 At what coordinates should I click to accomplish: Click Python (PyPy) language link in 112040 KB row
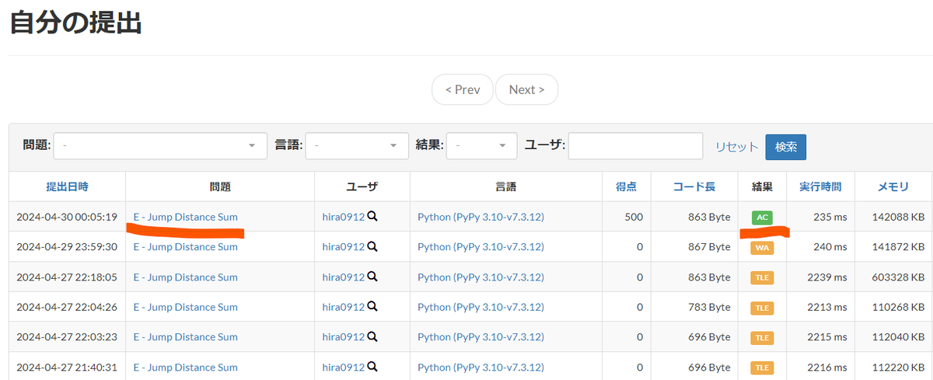click(480, 336)
